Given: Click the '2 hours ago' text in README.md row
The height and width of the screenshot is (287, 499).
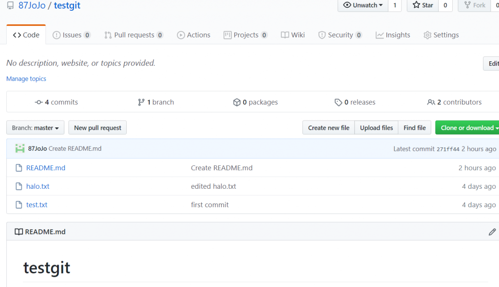Looking at the screenshot, I should pyautogui.click(x=477, y=168).
